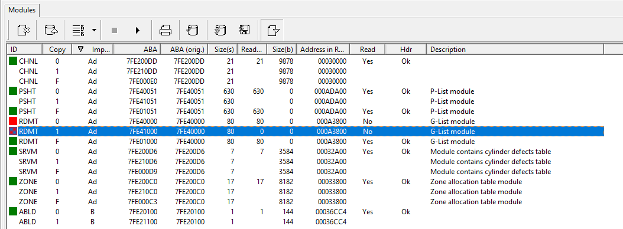Click green status square of PSHT copy F

click(13, 111)
